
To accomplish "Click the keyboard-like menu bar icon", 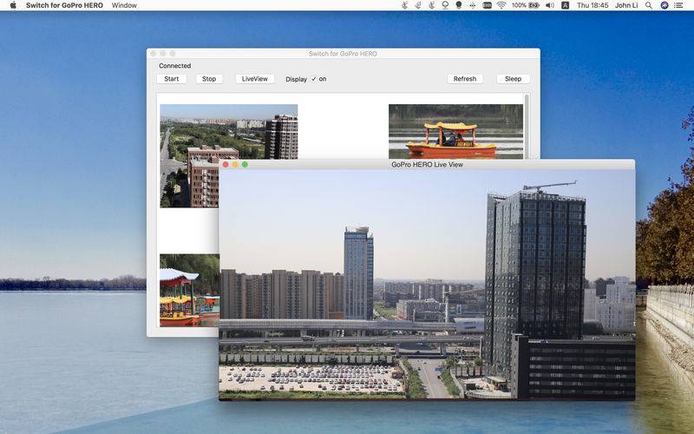I will coord(487,5).
